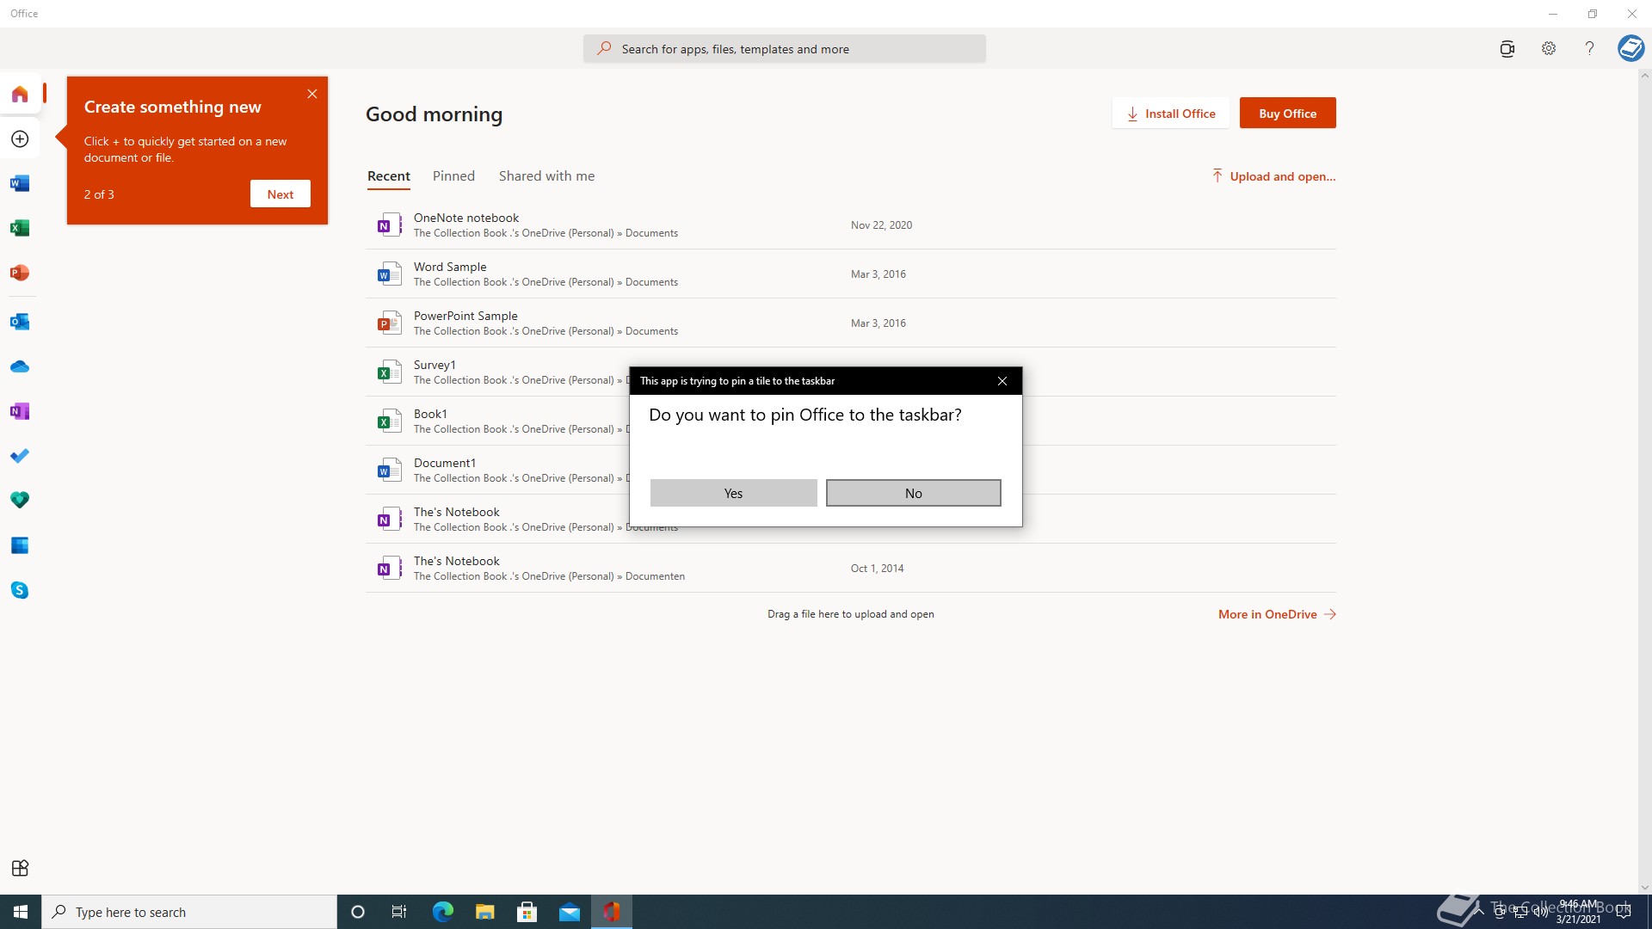The height and width of the screenshot is (929, 1652).
Task: Open the Family Safety heart icon
Action: (20, 501)
